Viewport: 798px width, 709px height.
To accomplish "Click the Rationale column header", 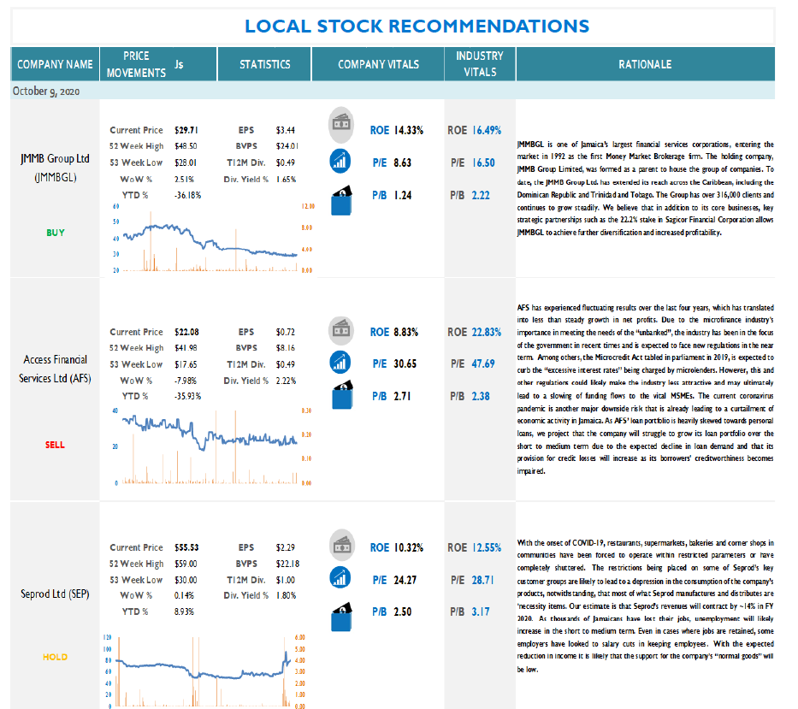I will point(645,64).
